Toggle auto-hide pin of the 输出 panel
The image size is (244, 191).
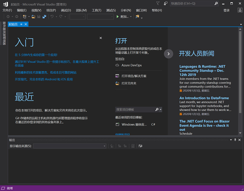tap(235, 140)
